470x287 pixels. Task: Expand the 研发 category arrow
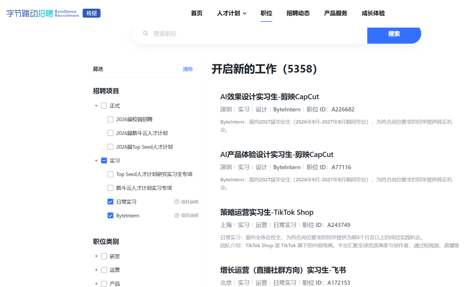(x=96, y=256)
